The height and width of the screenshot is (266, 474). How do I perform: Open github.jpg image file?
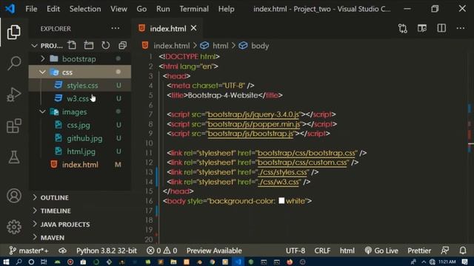click(x=80, y=138)
